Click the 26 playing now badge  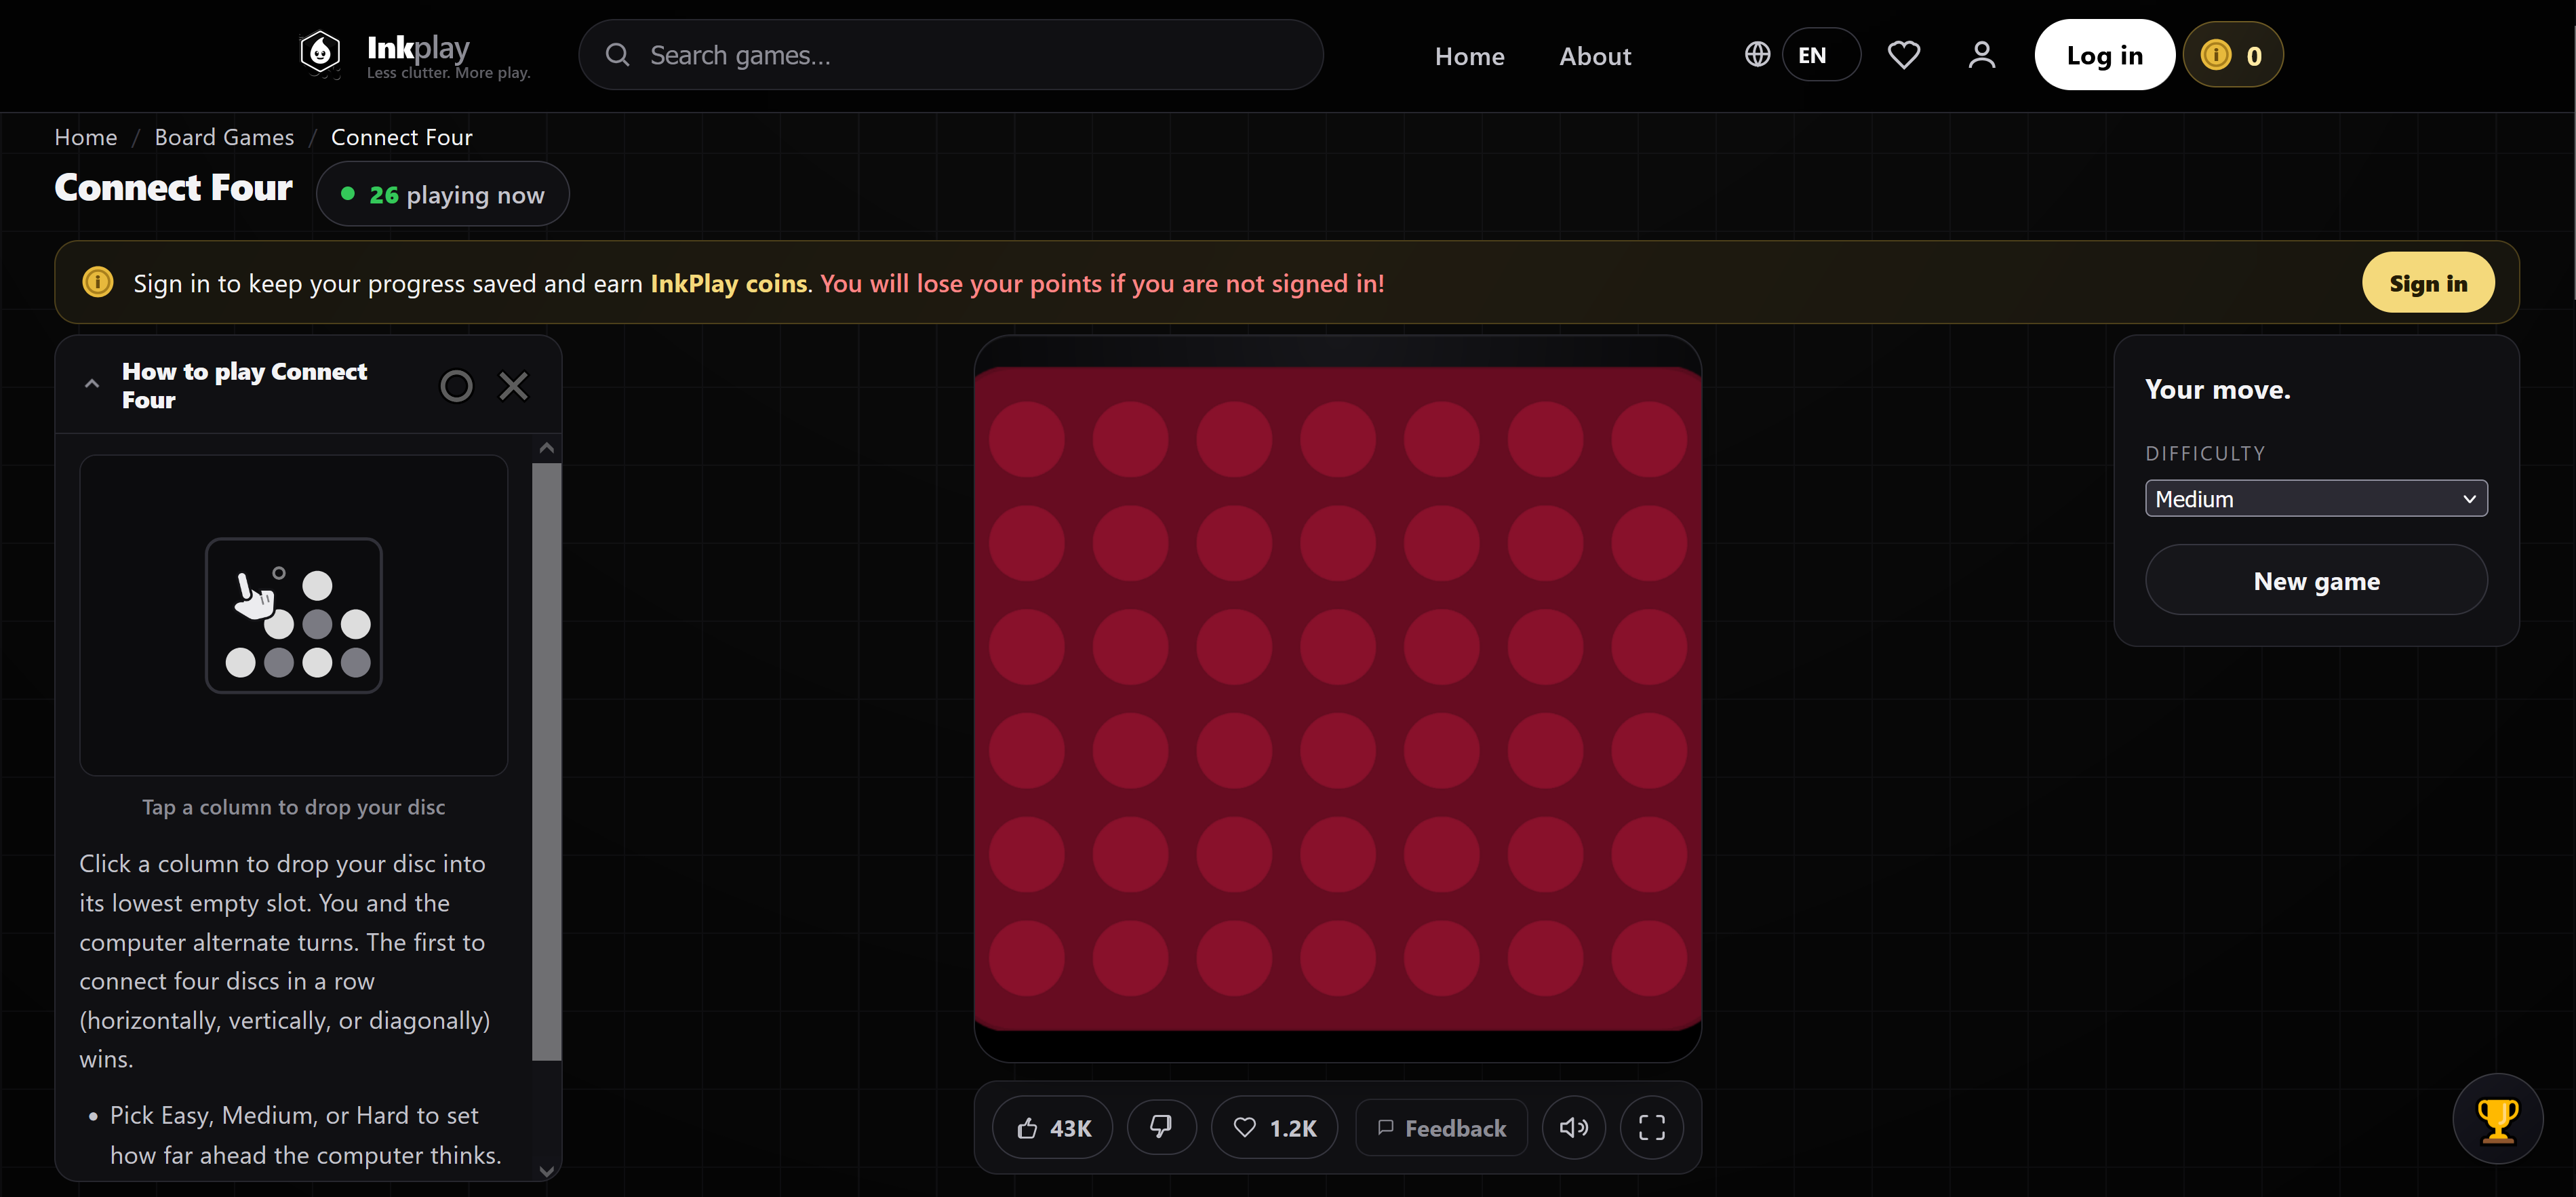tap(443, 194)
